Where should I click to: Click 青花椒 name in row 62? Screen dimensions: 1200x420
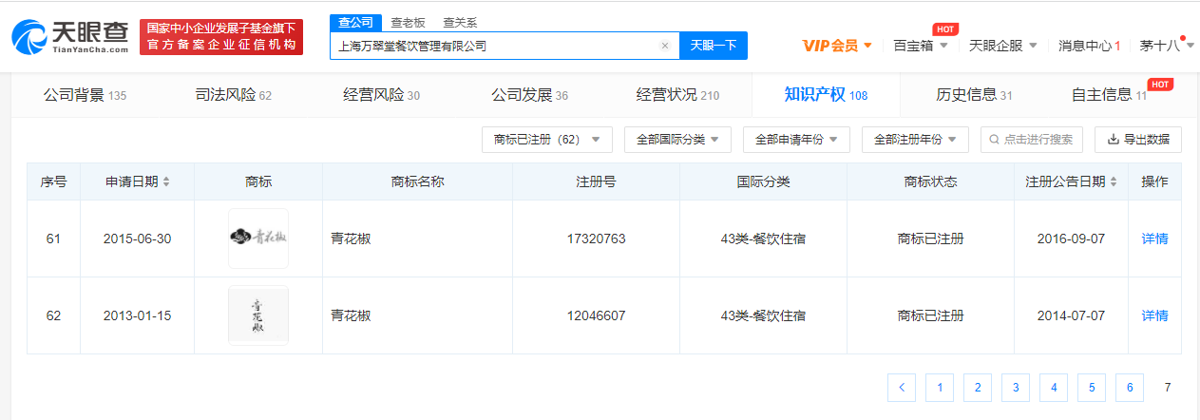pos(350,315)
